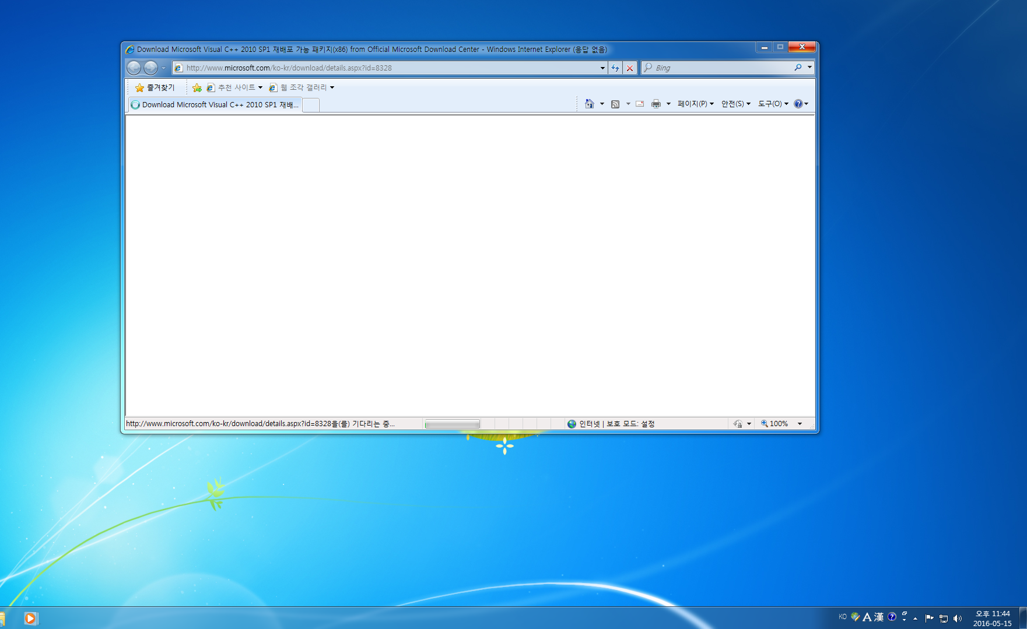Go back with the Back arrow button
The width and height of the screenshot is (1027, 629).
134,68
